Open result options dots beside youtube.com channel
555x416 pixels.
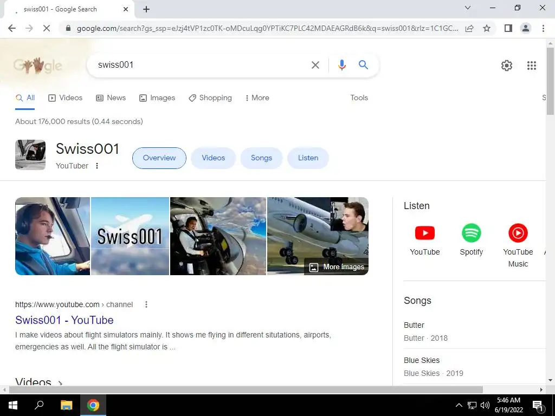click(x=146, y=304)
